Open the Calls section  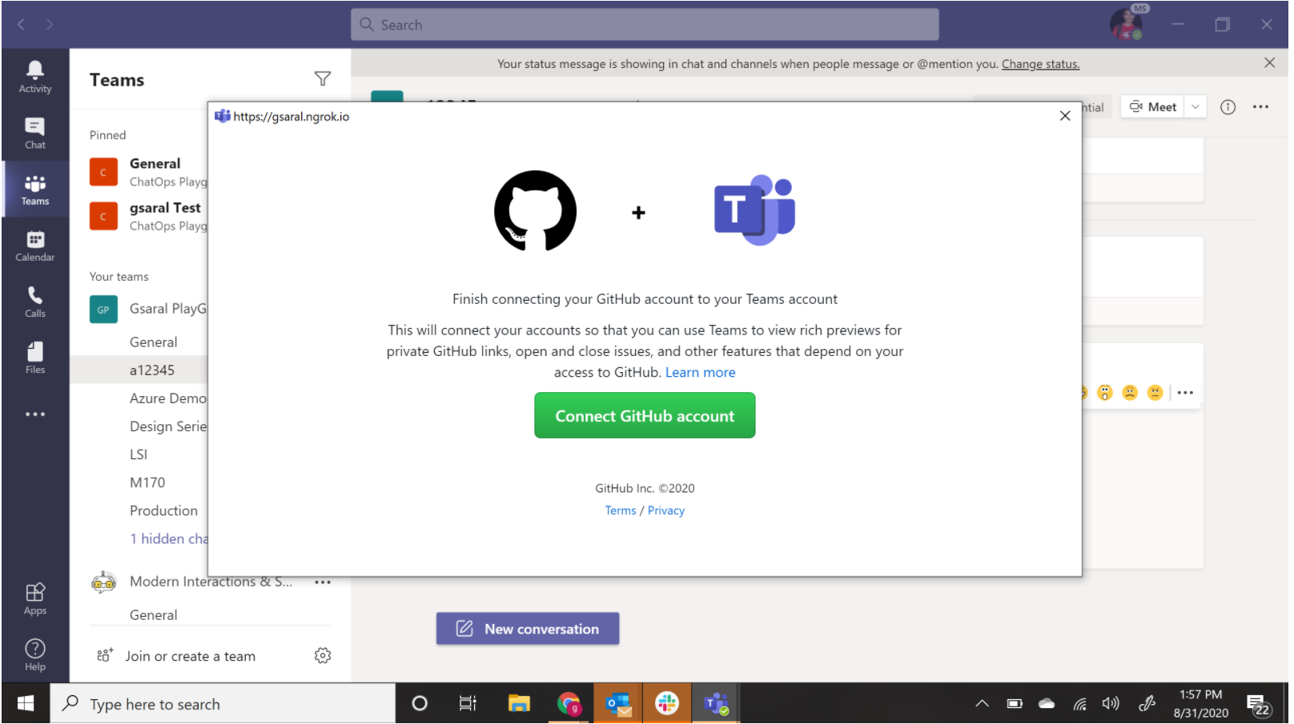tap(34, 302)
